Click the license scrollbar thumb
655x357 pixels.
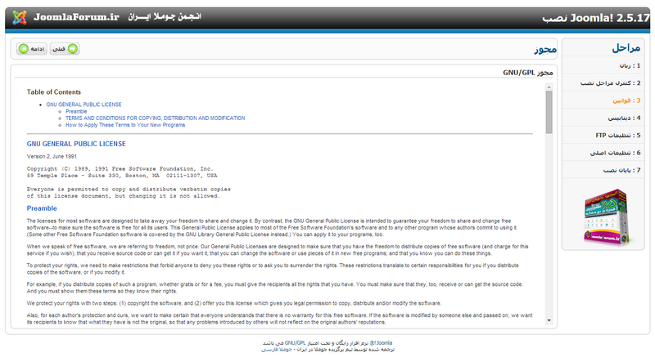click(x=549, y=112)
